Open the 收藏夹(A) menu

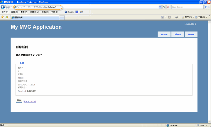35,12
